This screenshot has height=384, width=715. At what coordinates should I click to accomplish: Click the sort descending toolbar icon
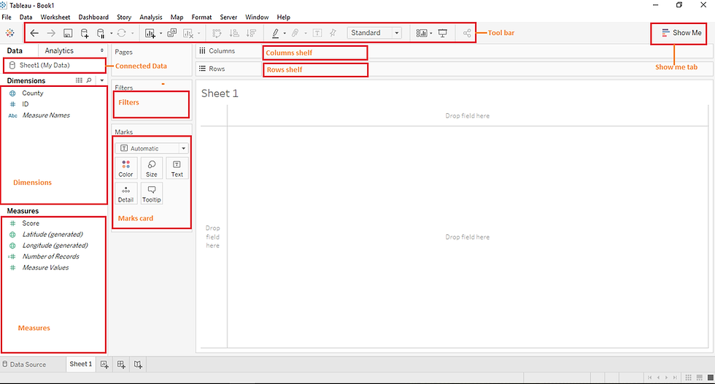coord(251,33)
